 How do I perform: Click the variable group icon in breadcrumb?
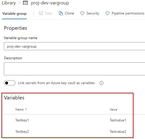coord(25,3)
